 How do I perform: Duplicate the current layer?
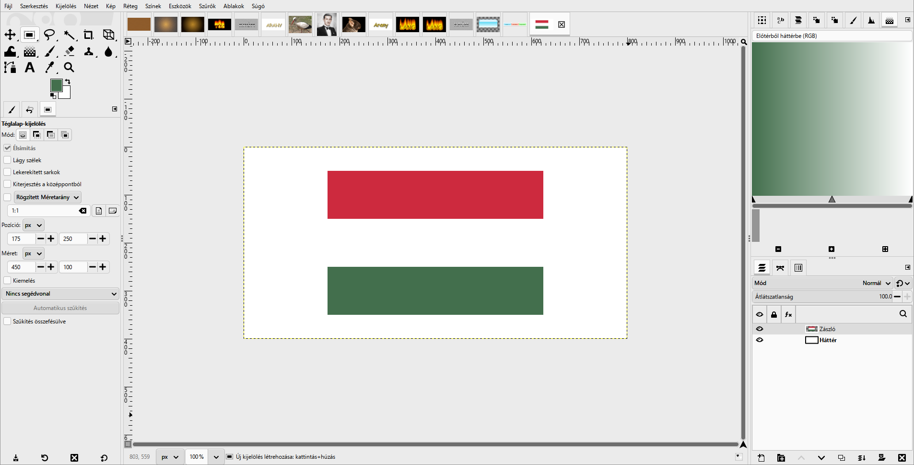click(x=842, y=458)
